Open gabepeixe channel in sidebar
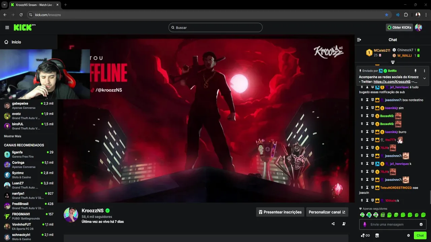The width and height of the screenshot is (431, 242). coord(29,106)
